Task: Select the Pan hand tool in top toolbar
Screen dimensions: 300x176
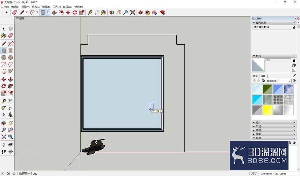Action: pos(118,13)
